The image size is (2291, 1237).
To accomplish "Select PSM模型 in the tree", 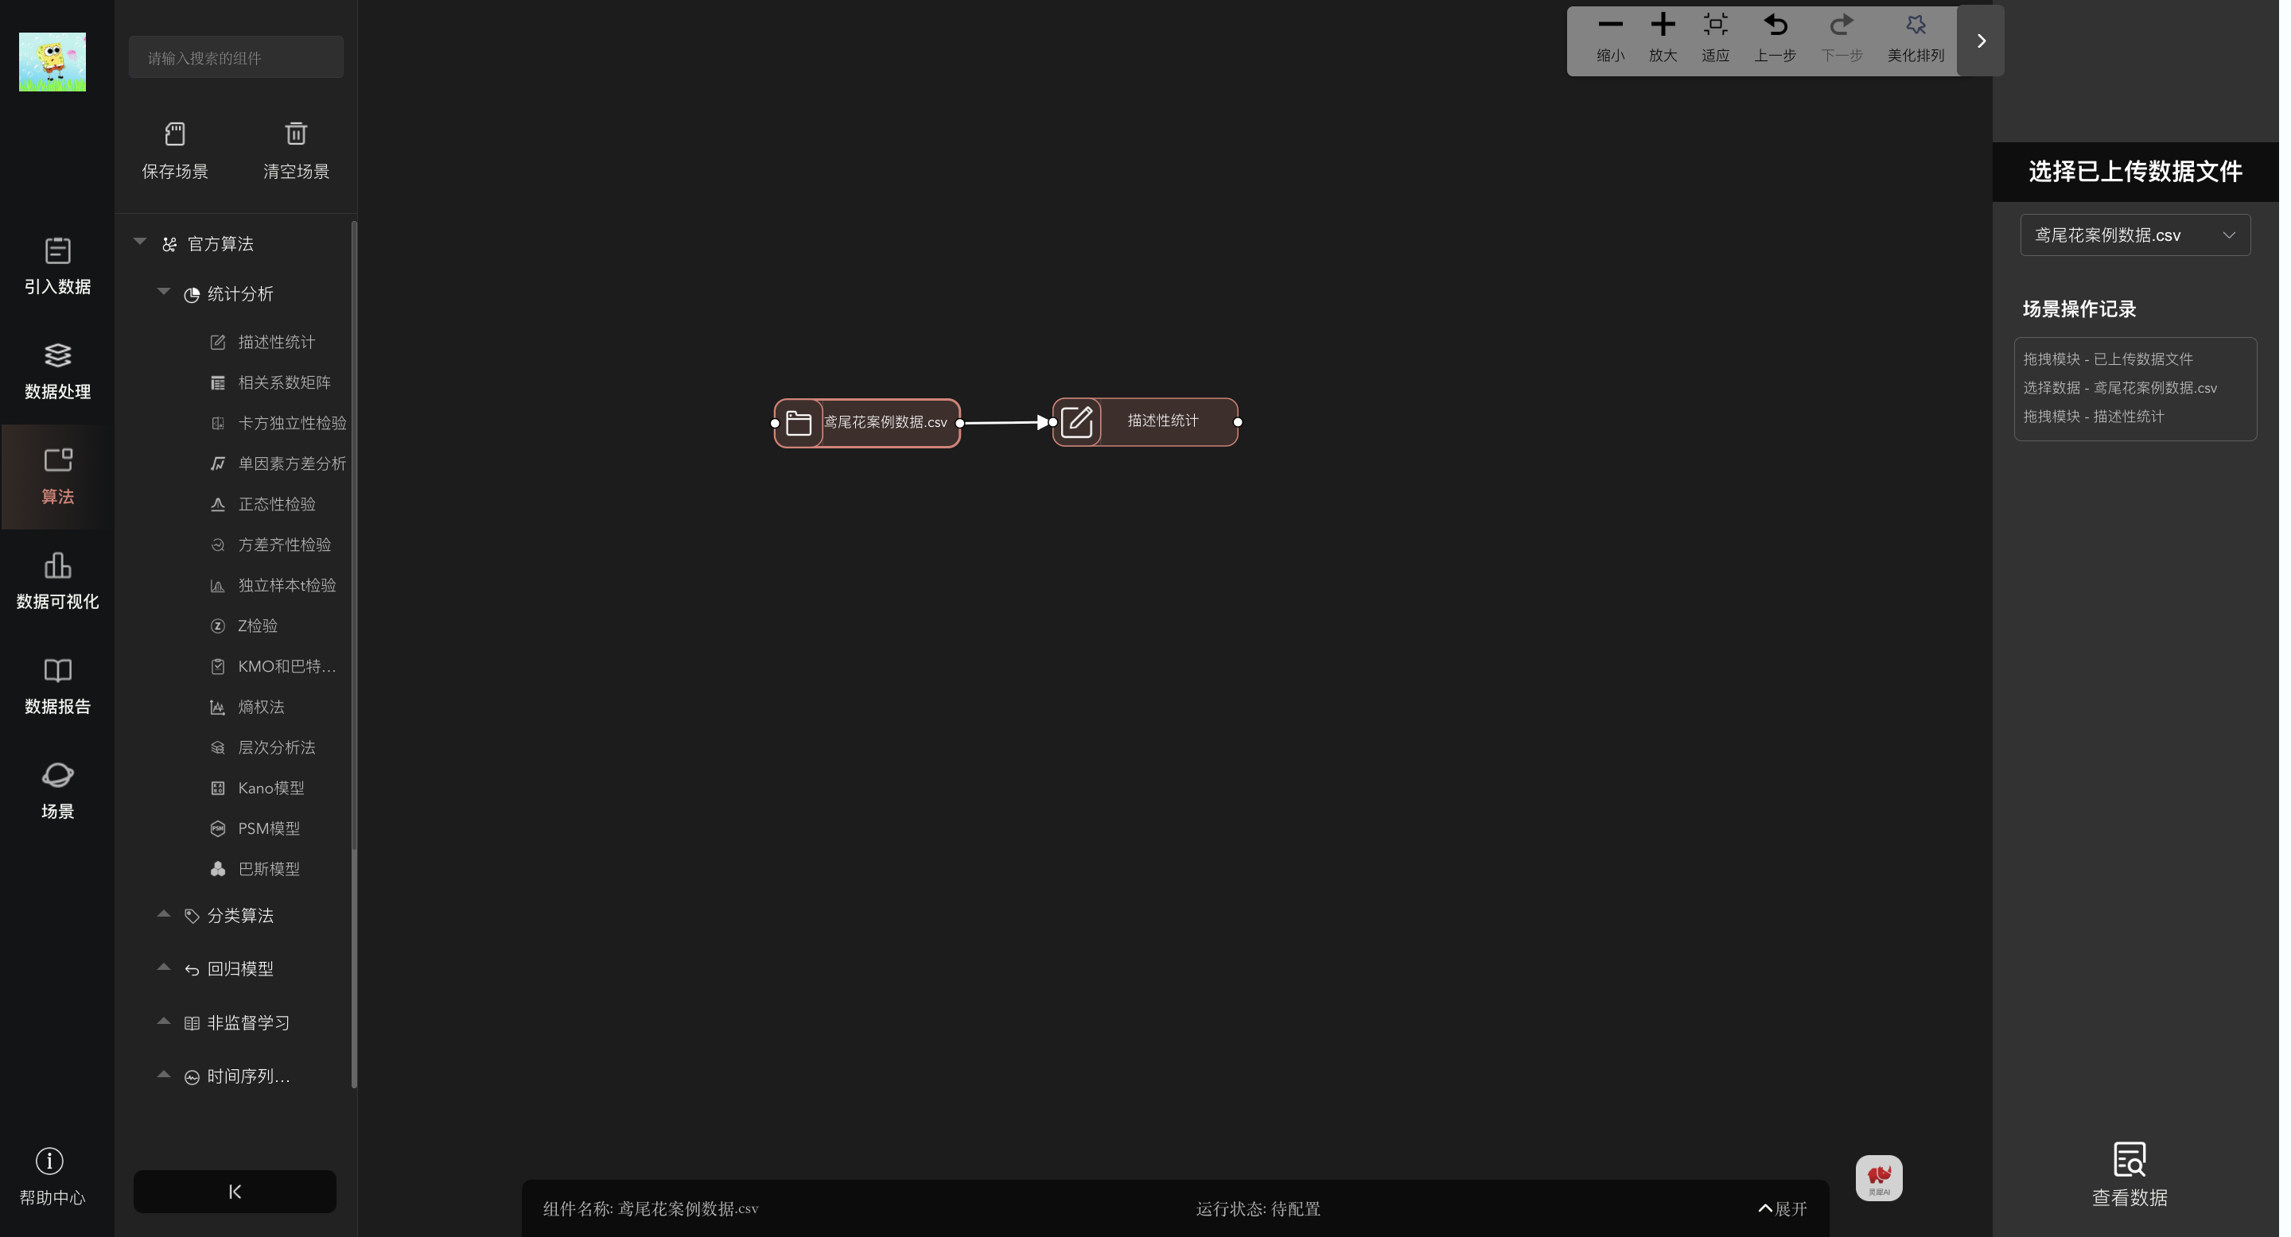I will pyautogui.click(x=270, y=829).
